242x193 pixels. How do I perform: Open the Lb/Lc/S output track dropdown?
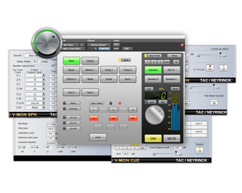[x=35, y=103]
